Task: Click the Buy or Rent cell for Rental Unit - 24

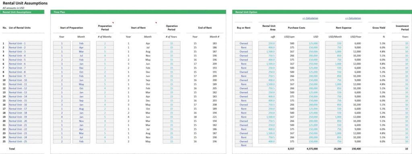Action: (243, 137)
